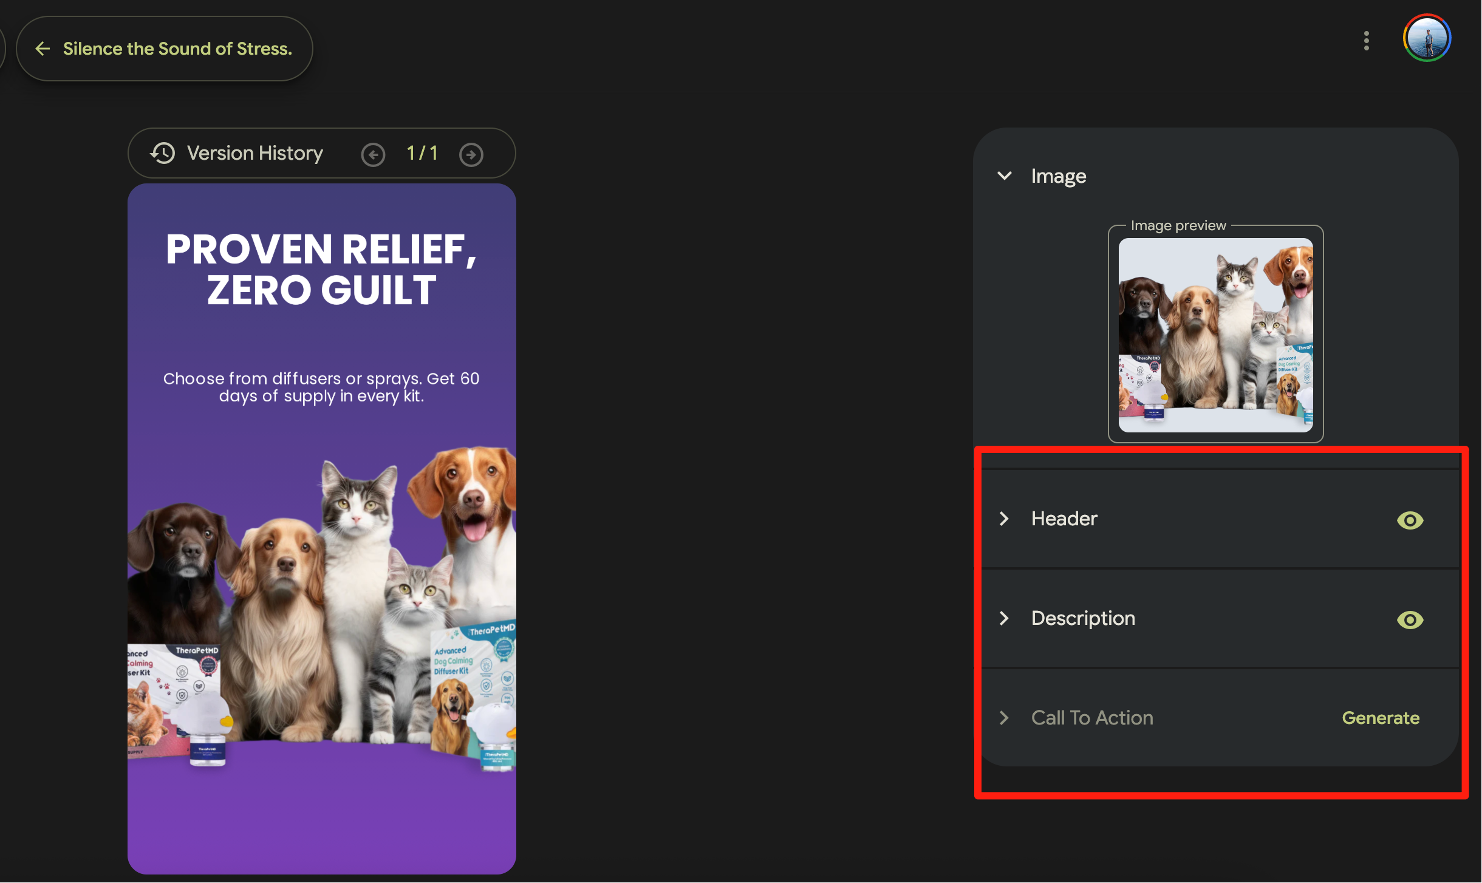Click the back arrow icon
The width and height of the screenshot is (1482, 883).
pos(43,49)
